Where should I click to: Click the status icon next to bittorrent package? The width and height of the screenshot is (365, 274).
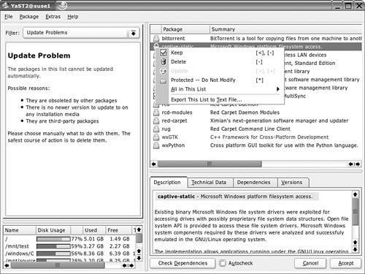156,38
